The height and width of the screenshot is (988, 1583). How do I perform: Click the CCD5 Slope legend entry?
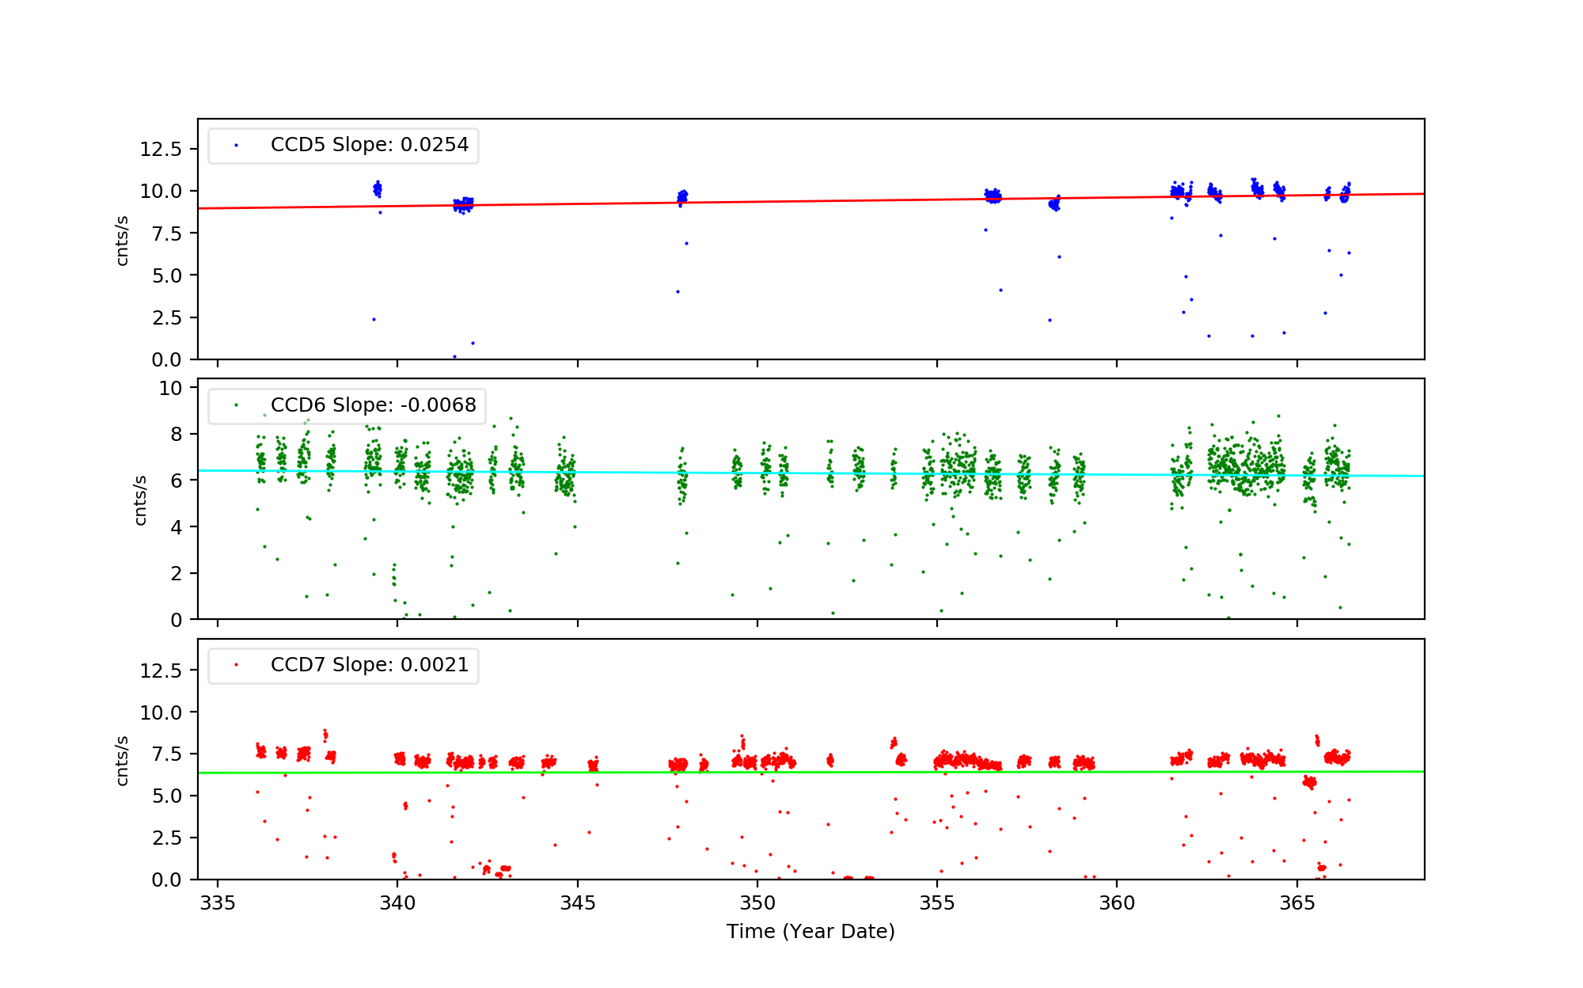pos(369,145)
